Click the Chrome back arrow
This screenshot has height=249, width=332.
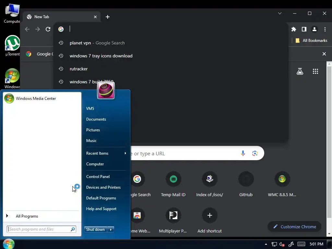pyautogui.click(x=27, y=29)
